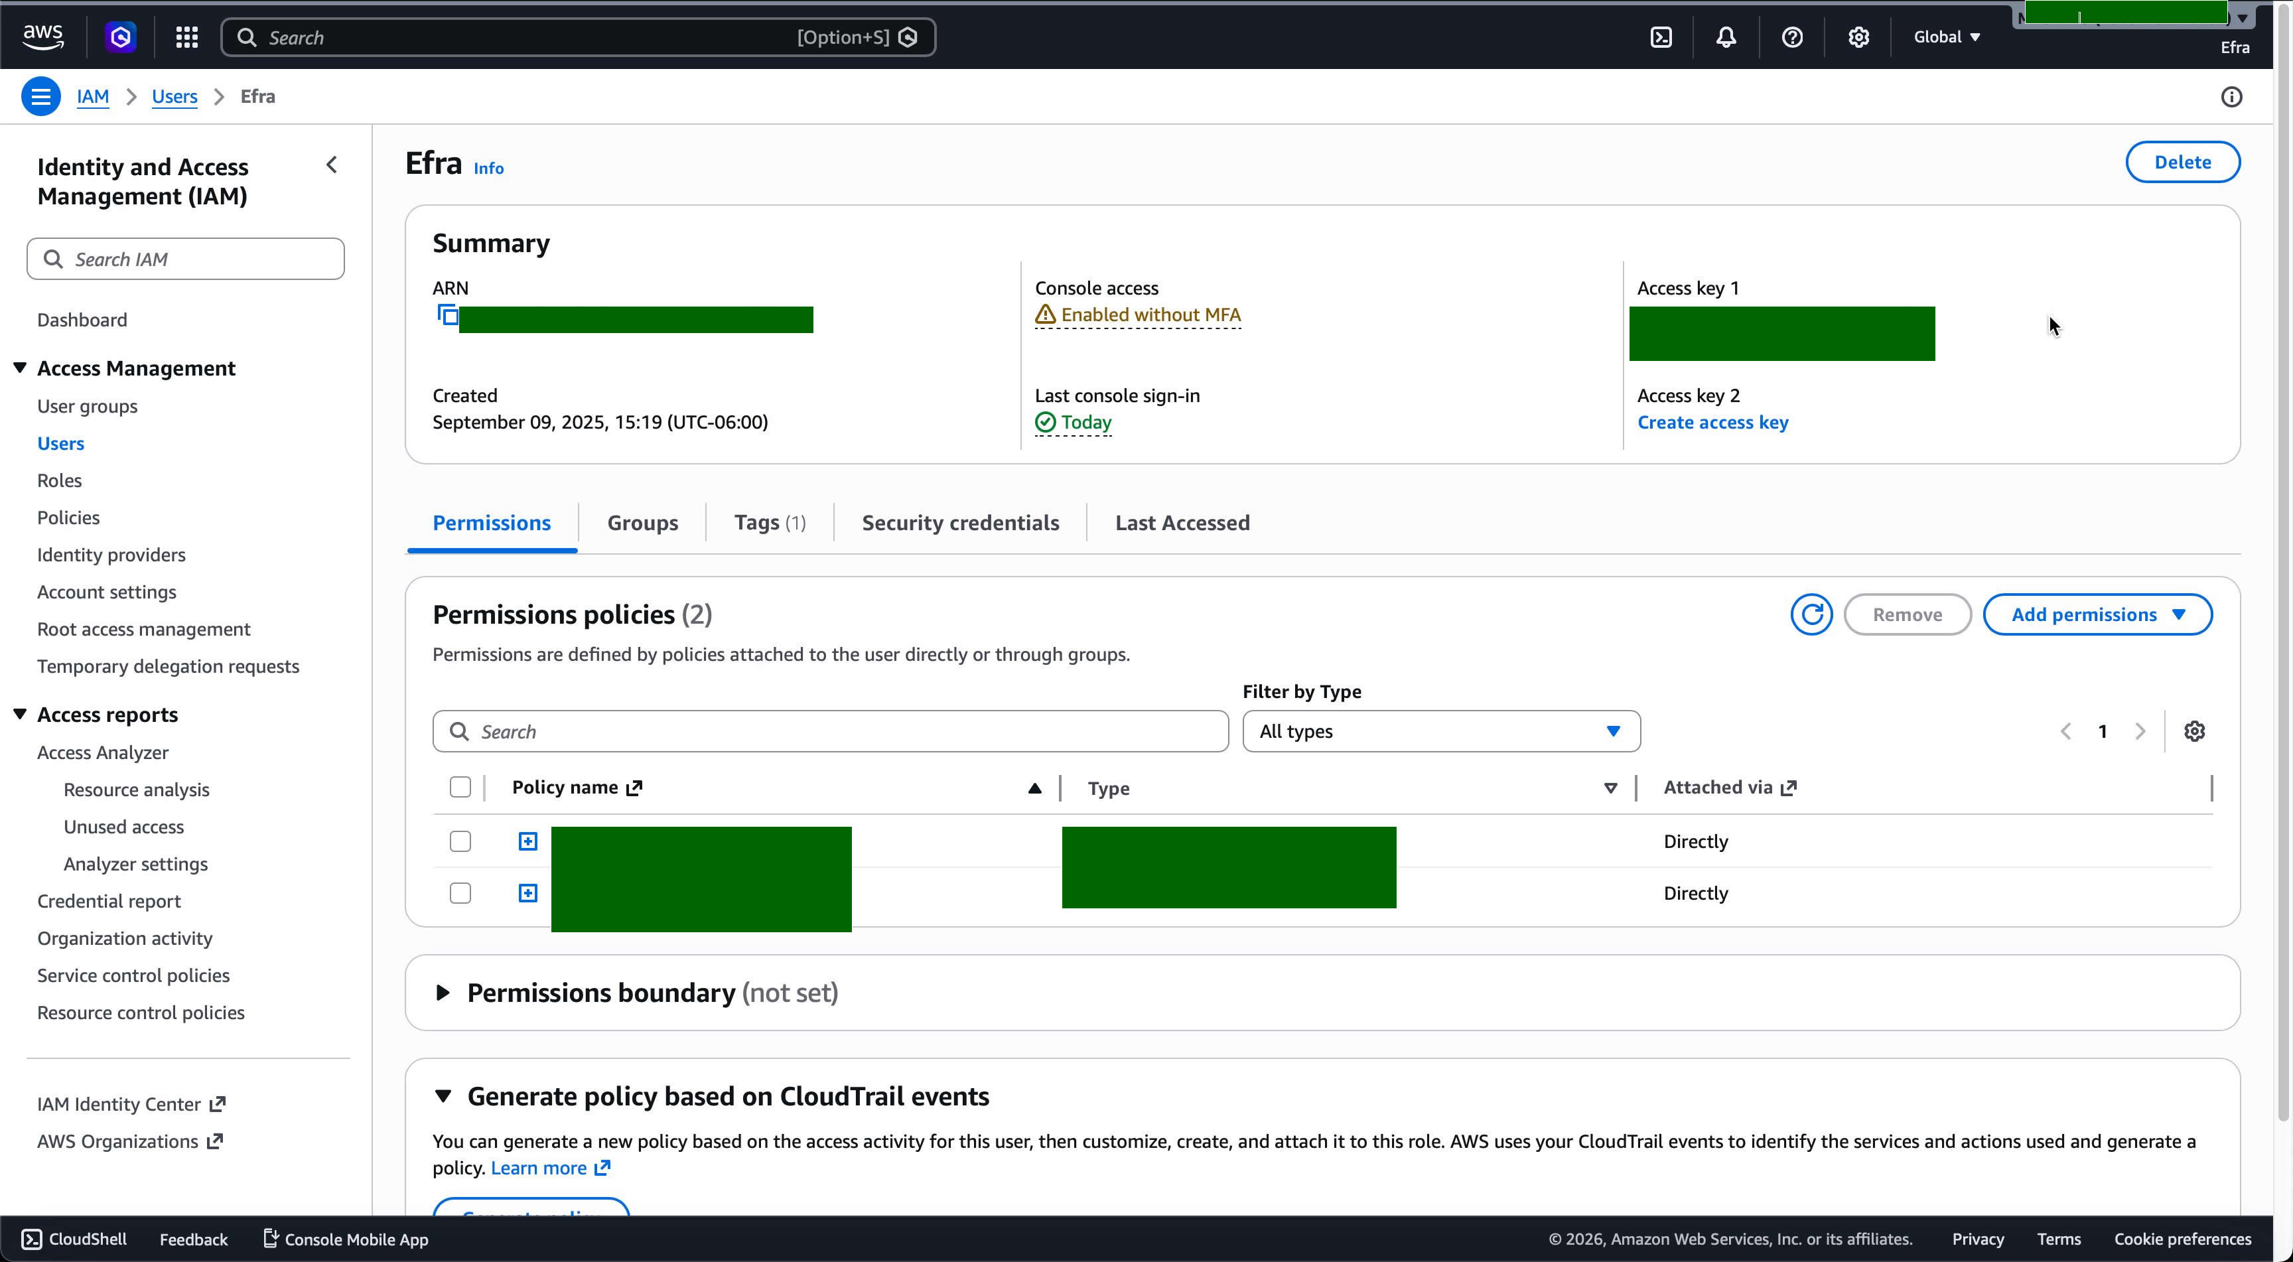Click the Delete user button
Viewport: 2293px width, 1262px height.
[x=2182, y=162]
